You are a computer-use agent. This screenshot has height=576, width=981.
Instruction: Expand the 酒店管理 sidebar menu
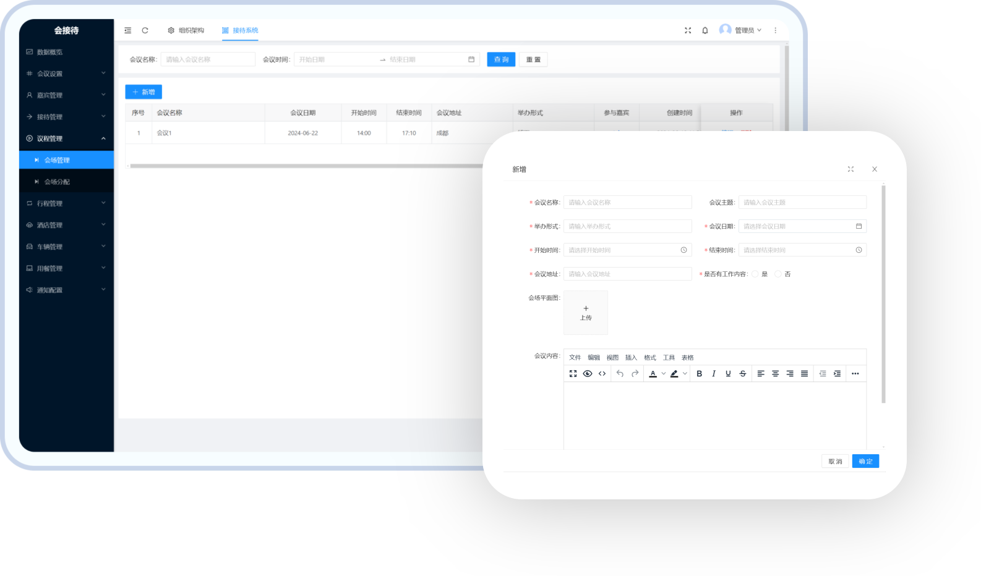(x=66, y=225)
